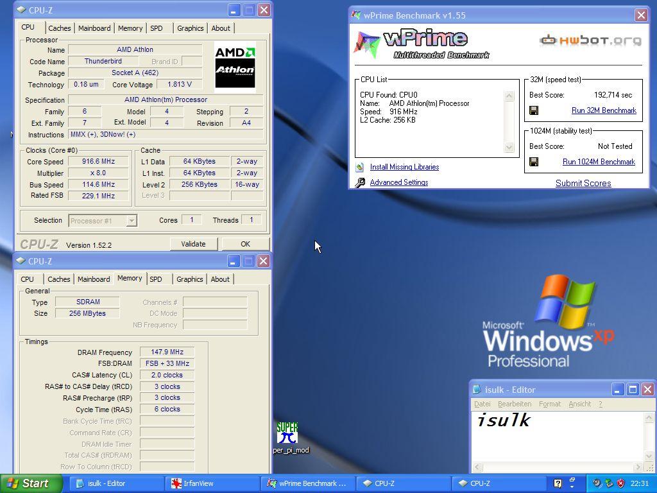Click OK in the top CPU-Z window
This screenshot has width=657, height=493.
(246, 244)
